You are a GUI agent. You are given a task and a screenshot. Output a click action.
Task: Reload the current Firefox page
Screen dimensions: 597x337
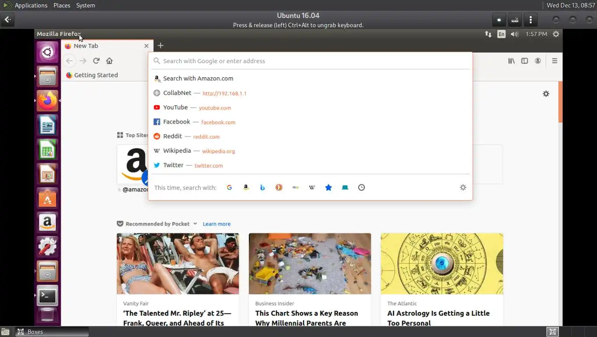pyautogui.click(x=96, y=61)
